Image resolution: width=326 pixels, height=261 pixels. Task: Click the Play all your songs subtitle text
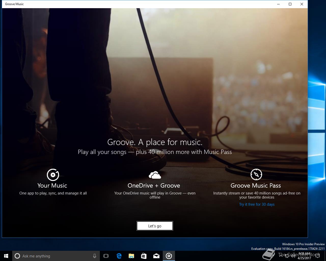point(155,152)
